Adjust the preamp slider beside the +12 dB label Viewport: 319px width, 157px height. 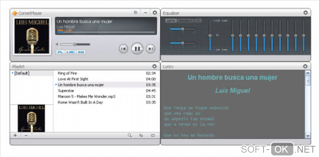point(210,35)
